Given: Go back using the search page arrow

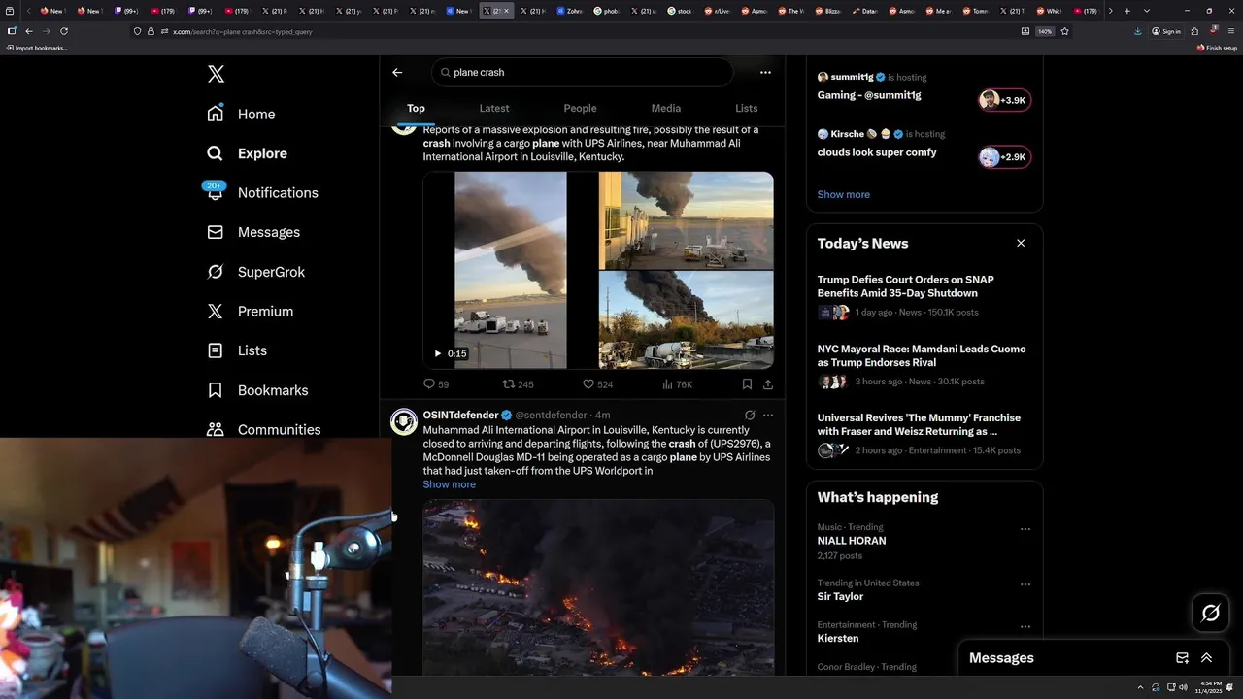Looking at the screenshot, I should tap(397, 72).
